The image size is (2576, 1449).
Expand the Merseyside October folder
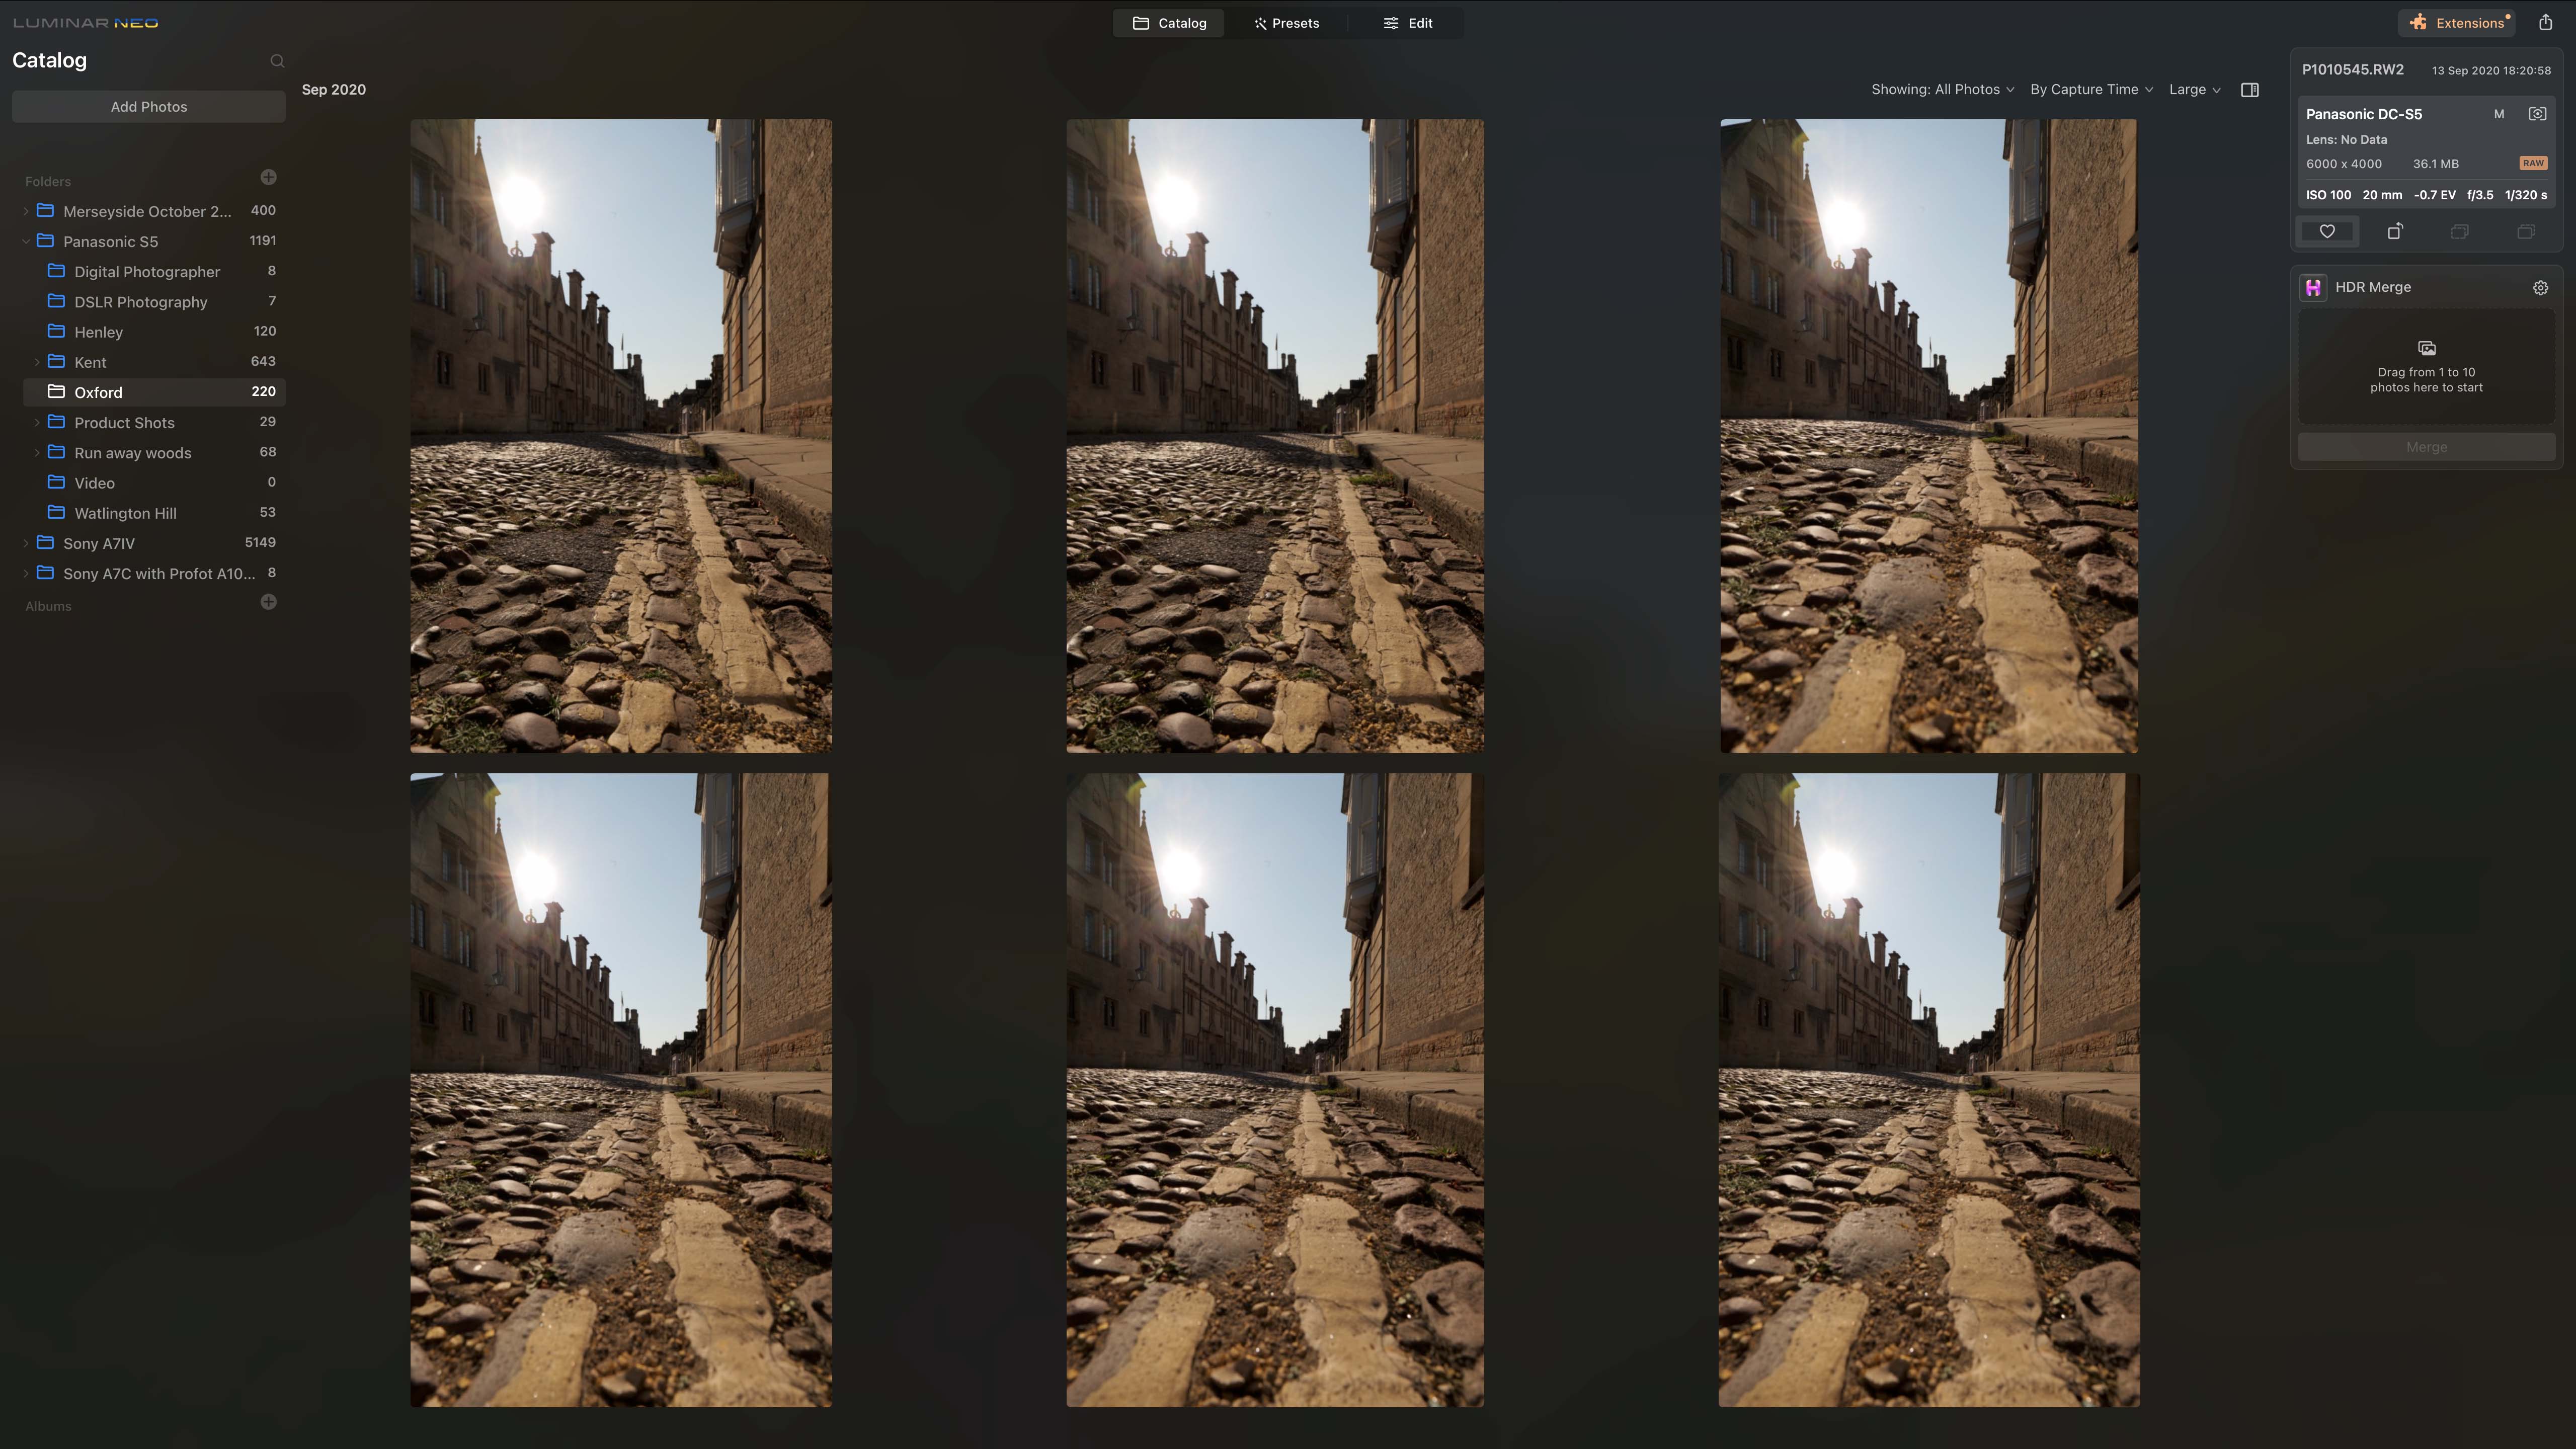click(26, 211)
